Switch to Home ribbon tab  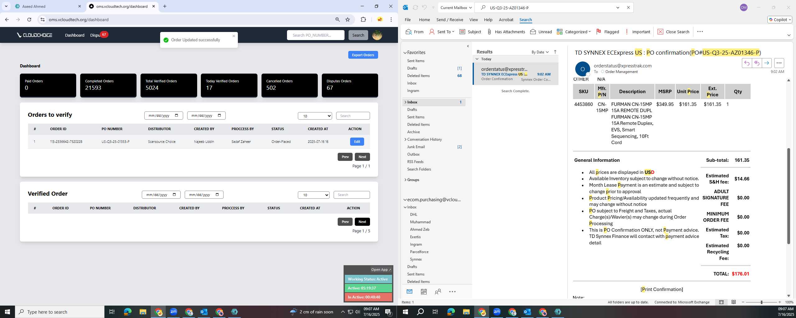pos(424,20)
